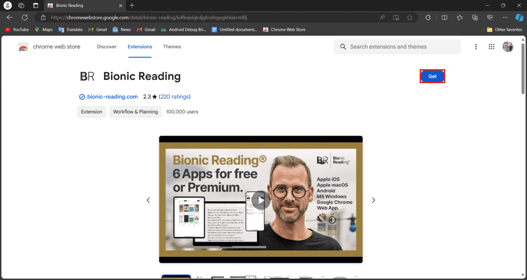Open the web store three-dot options menu
The width and height of the screenshot is (527, 280).
click(476, 47)
